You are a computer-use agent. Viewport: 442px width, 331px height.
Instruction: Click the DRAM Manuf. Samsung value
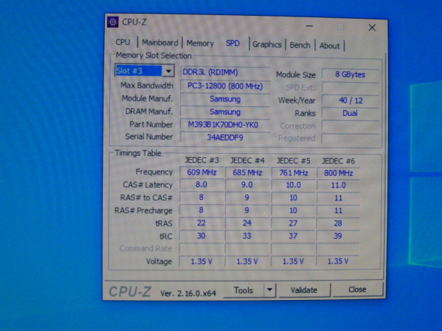tap(225, 112)
